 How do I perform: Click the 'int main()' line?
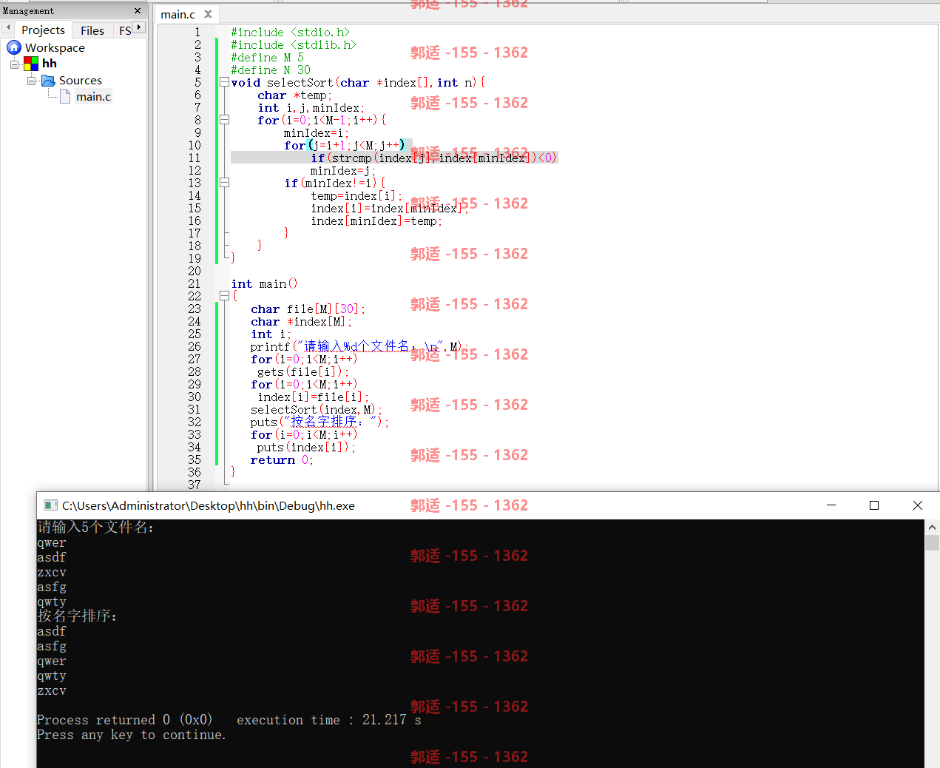coord(264,283)
